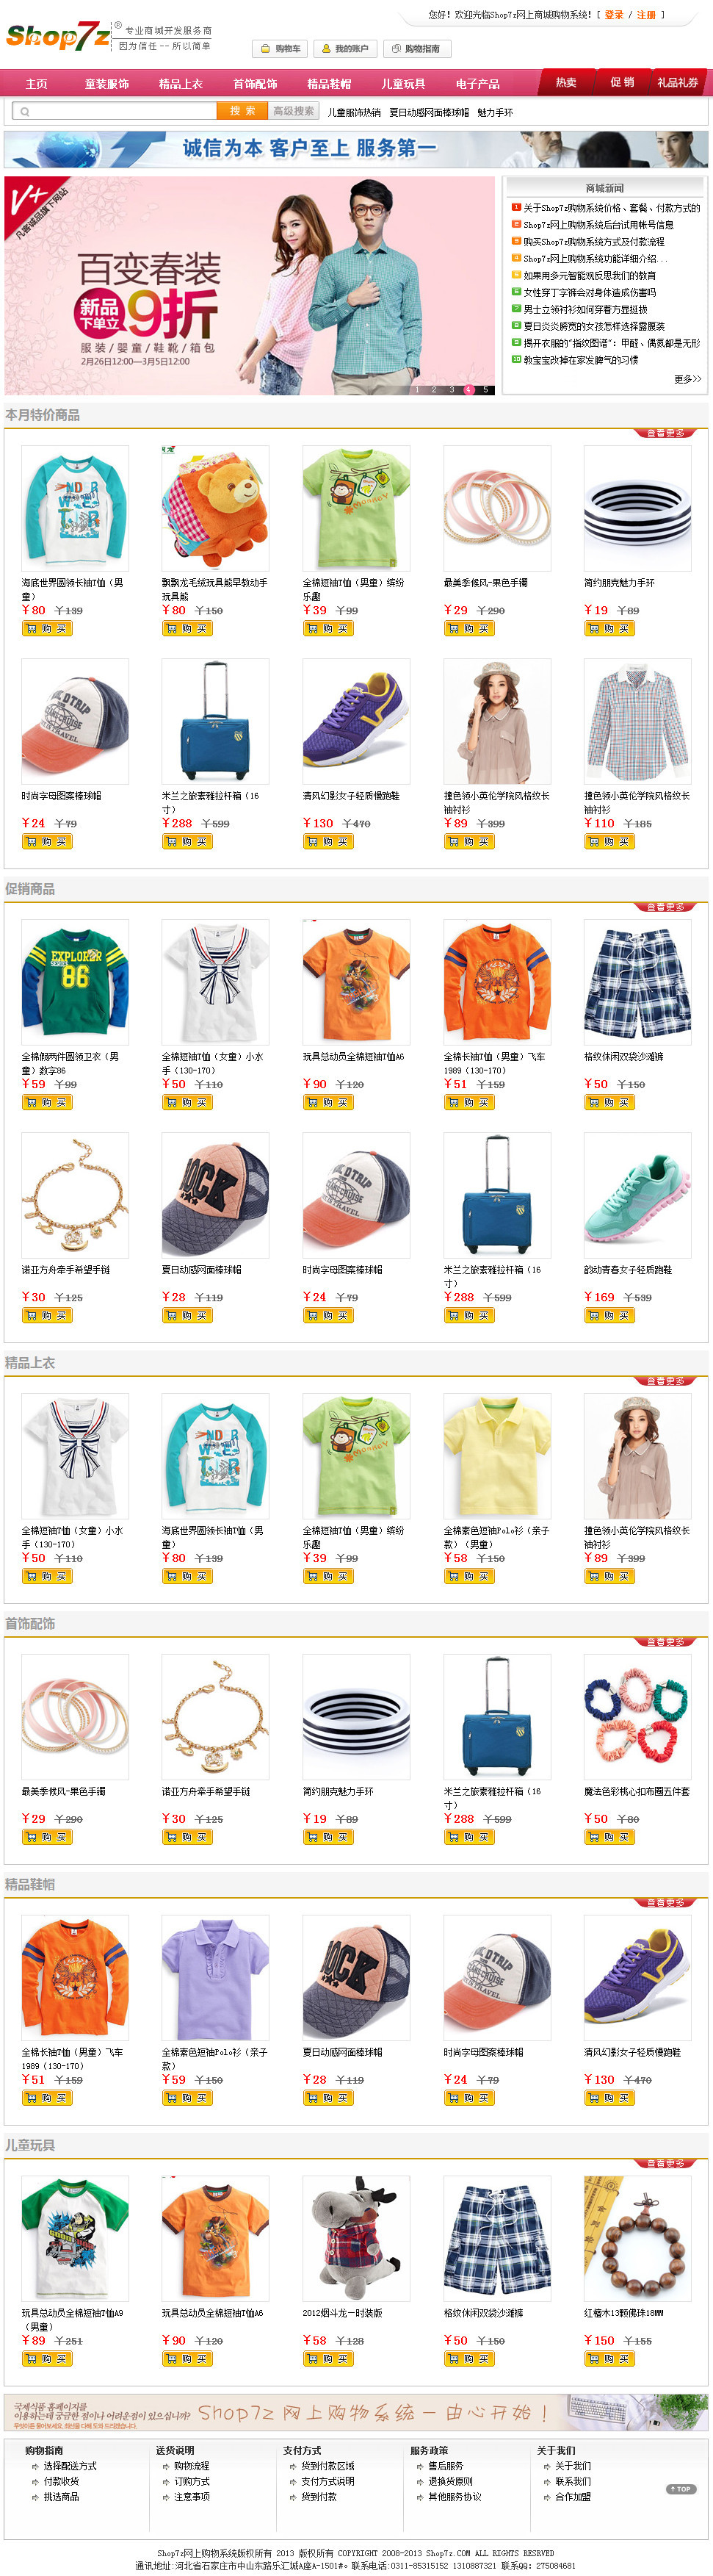The height and width of the screenshot is (2576, 713).
Task: Click 购买 under the ¥80 teddy bear toy
Action: tap(187, 629)
